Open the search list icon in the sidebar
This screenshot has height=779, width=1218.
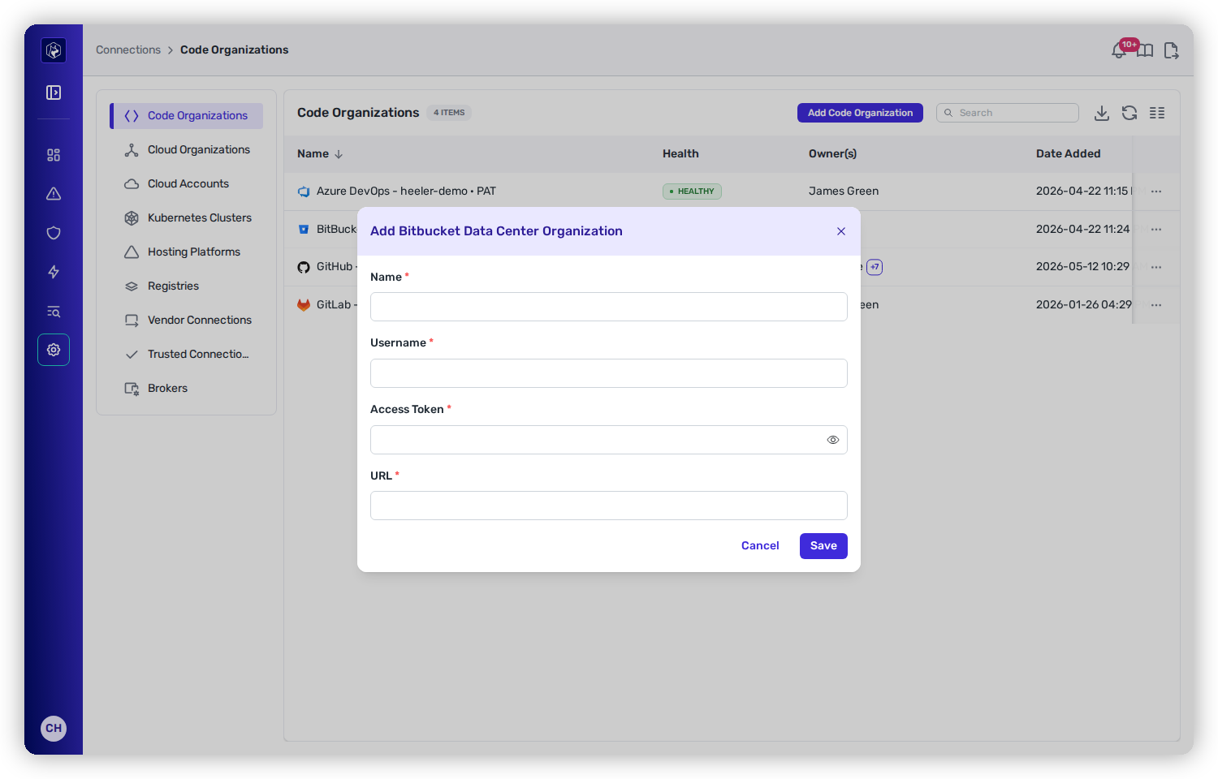pyautogui.click(x=54, y=312)
